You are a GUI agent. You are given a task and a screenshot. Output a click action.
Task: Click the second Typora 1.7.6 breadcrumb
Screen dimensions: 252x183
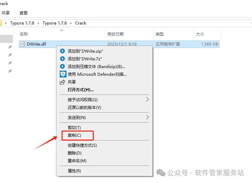(x=55, y=23)
